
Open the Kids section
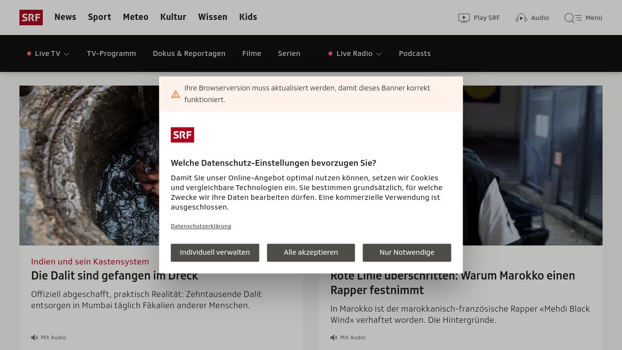[248, 17]
